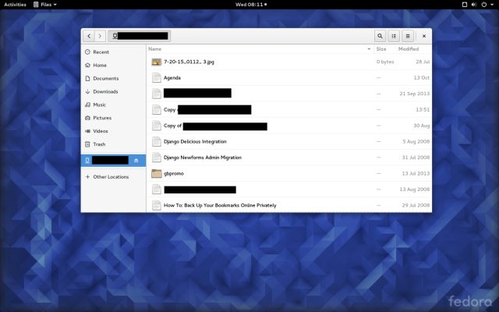499x312 pixels.
Task: Open the Files application menu
Action: click(45, 5)
